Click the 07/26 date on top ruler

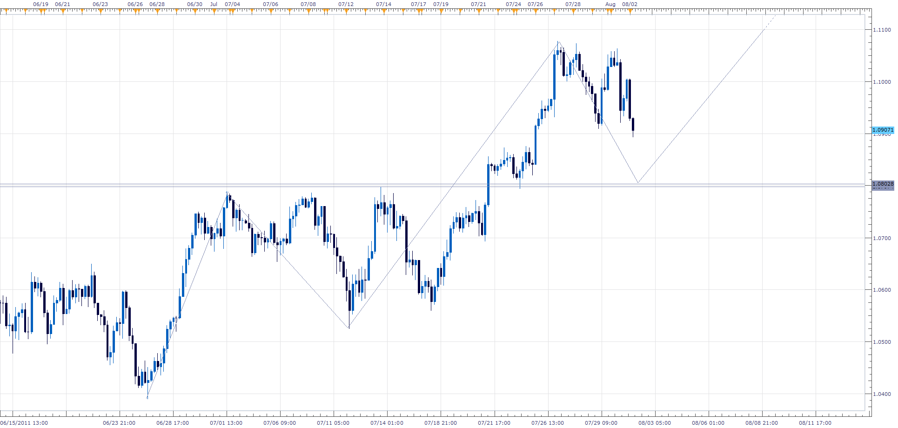[535, 4]
